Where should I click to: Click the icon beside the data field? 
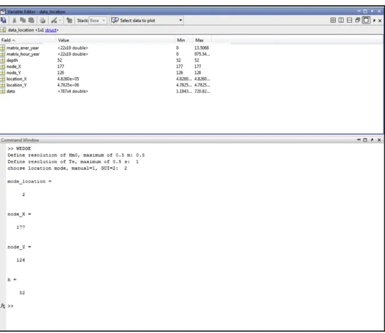point(2,91)
